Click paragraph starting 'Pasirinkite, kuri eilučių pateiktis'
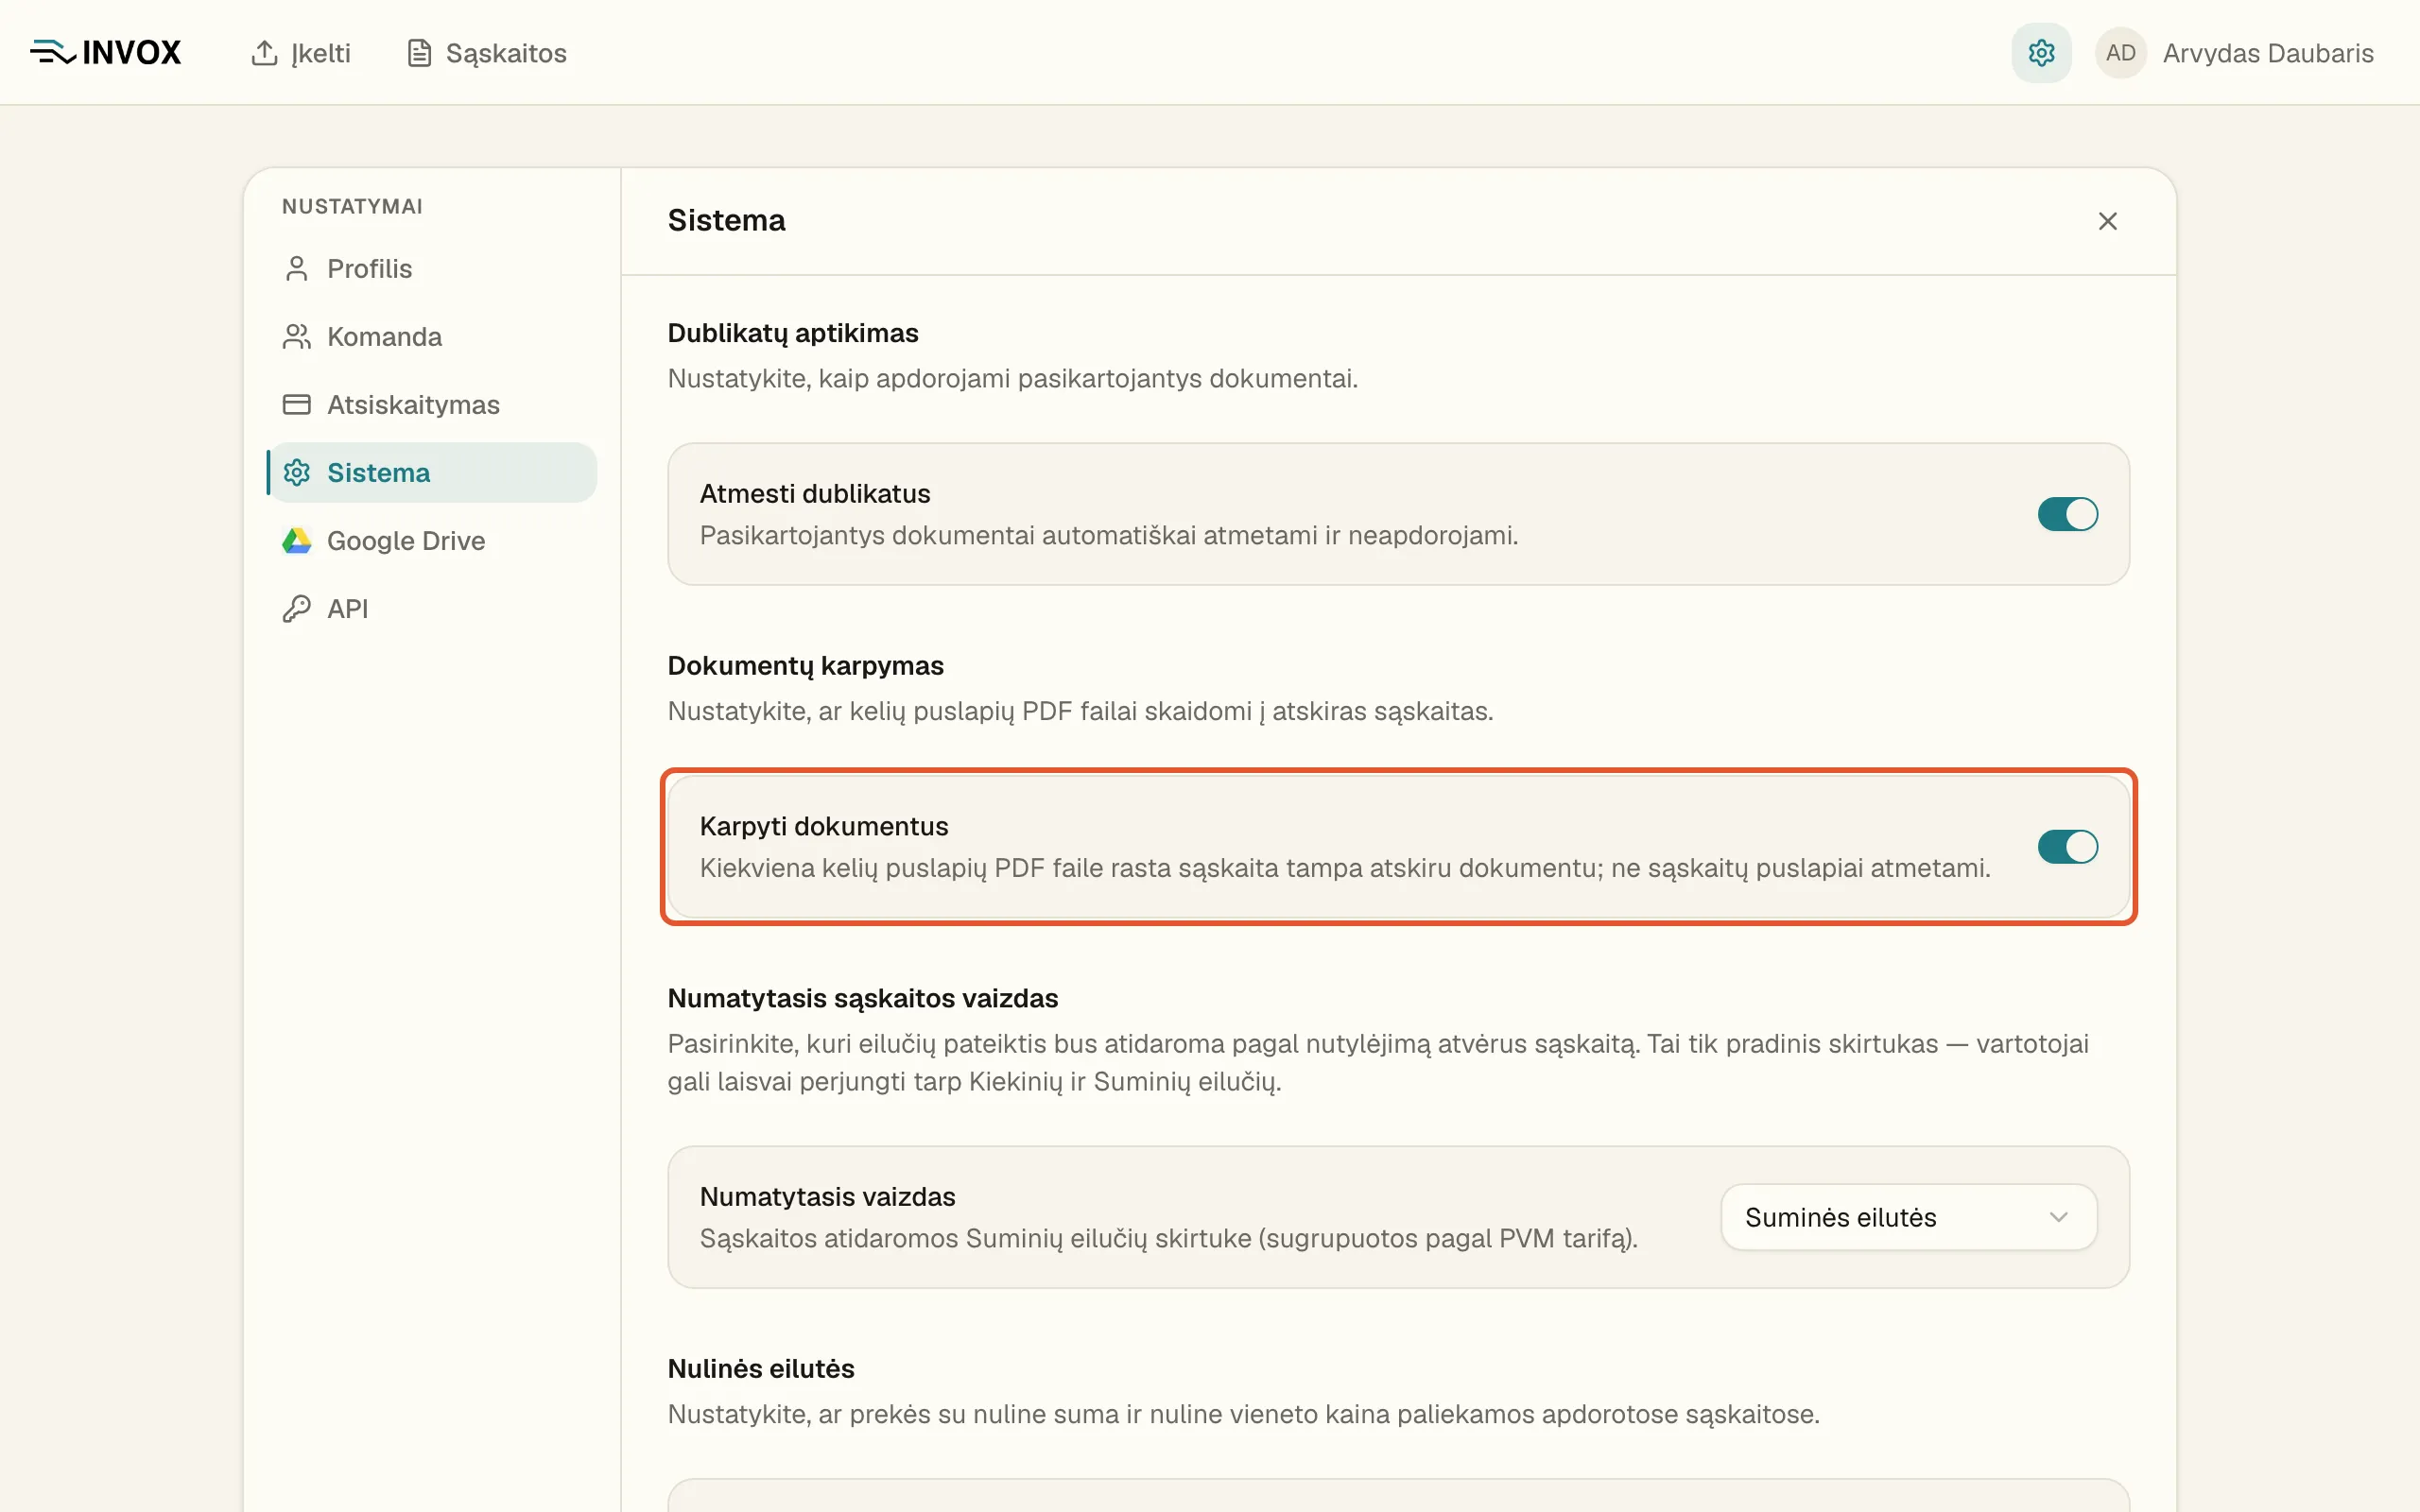This screenshot has width=2420, height=1512. [1378, 1063]
